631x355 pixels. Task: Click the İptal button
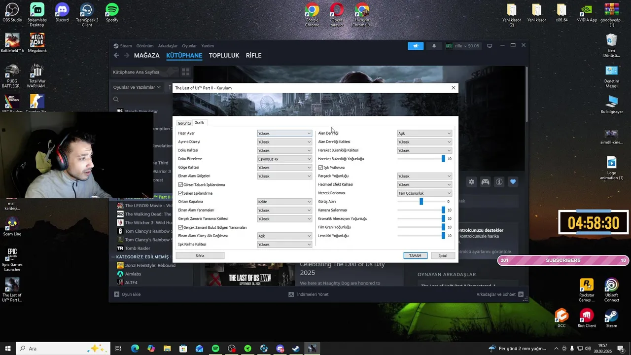pyautogui.click(x=443, y=255)
